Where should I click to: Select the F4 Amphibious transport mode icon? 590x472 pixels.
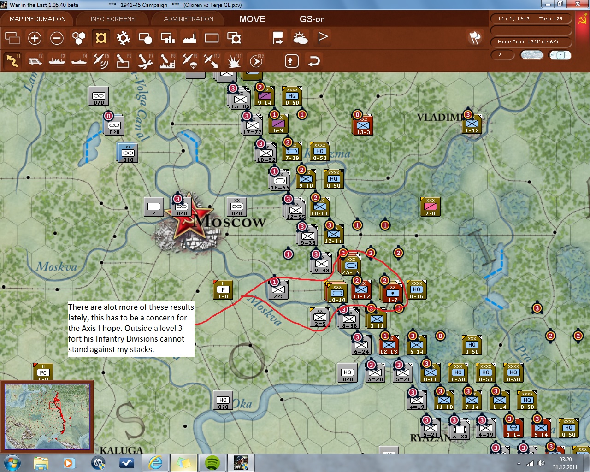pyautogui.click(x=79, y=60)
